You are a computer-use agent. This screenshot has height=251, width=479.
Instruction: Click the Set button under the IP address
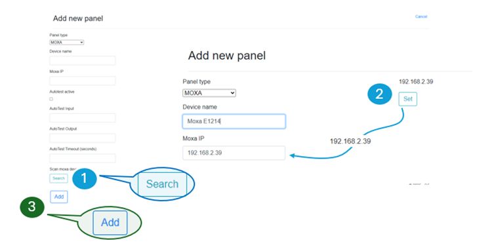[408, 99]
